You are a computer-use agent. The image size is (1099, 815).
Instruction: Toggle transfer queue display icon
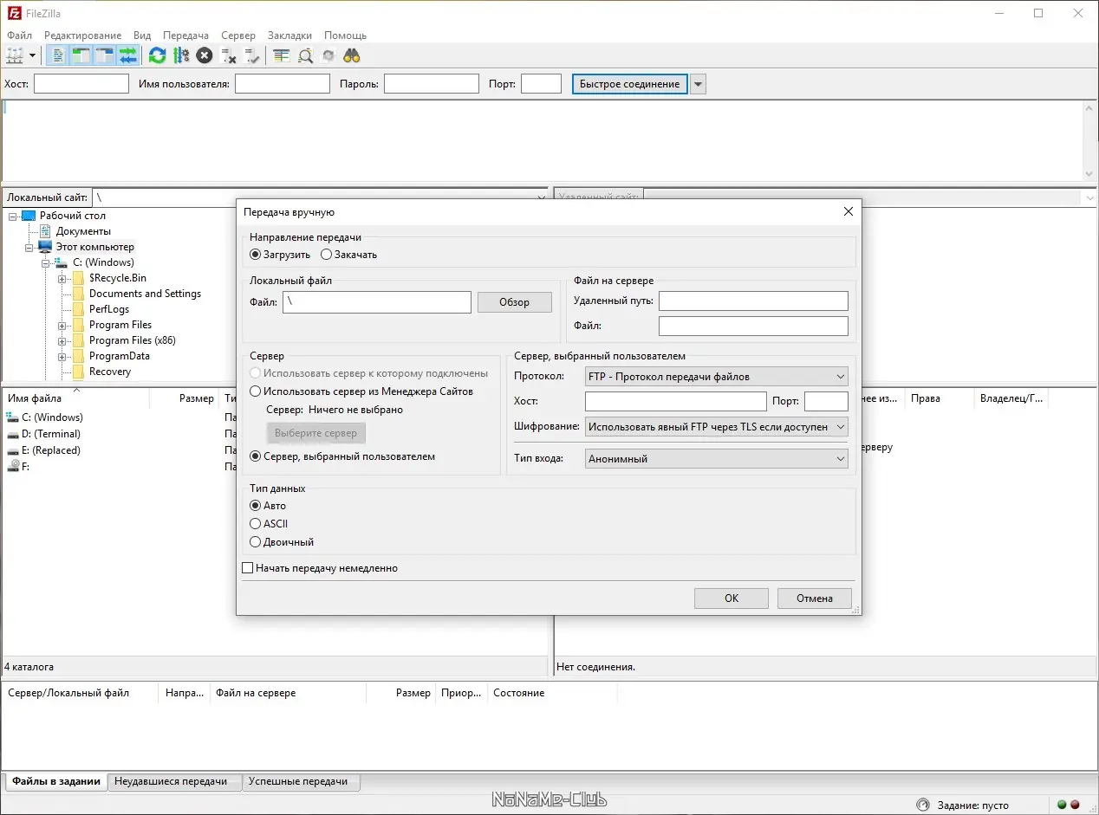[128, 55]
